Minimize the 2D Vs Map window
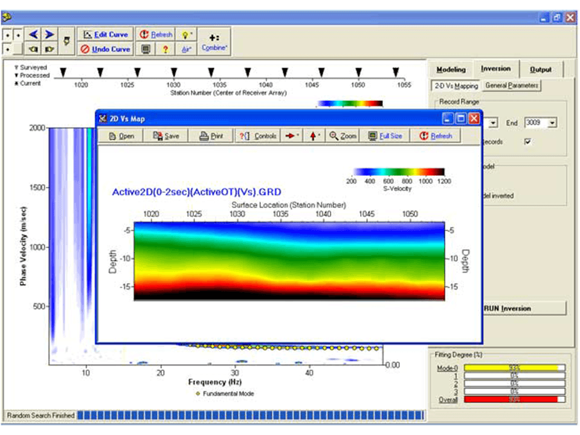This screenshot has height=435, width=580. pyautogui.click(x=448, y=119)
